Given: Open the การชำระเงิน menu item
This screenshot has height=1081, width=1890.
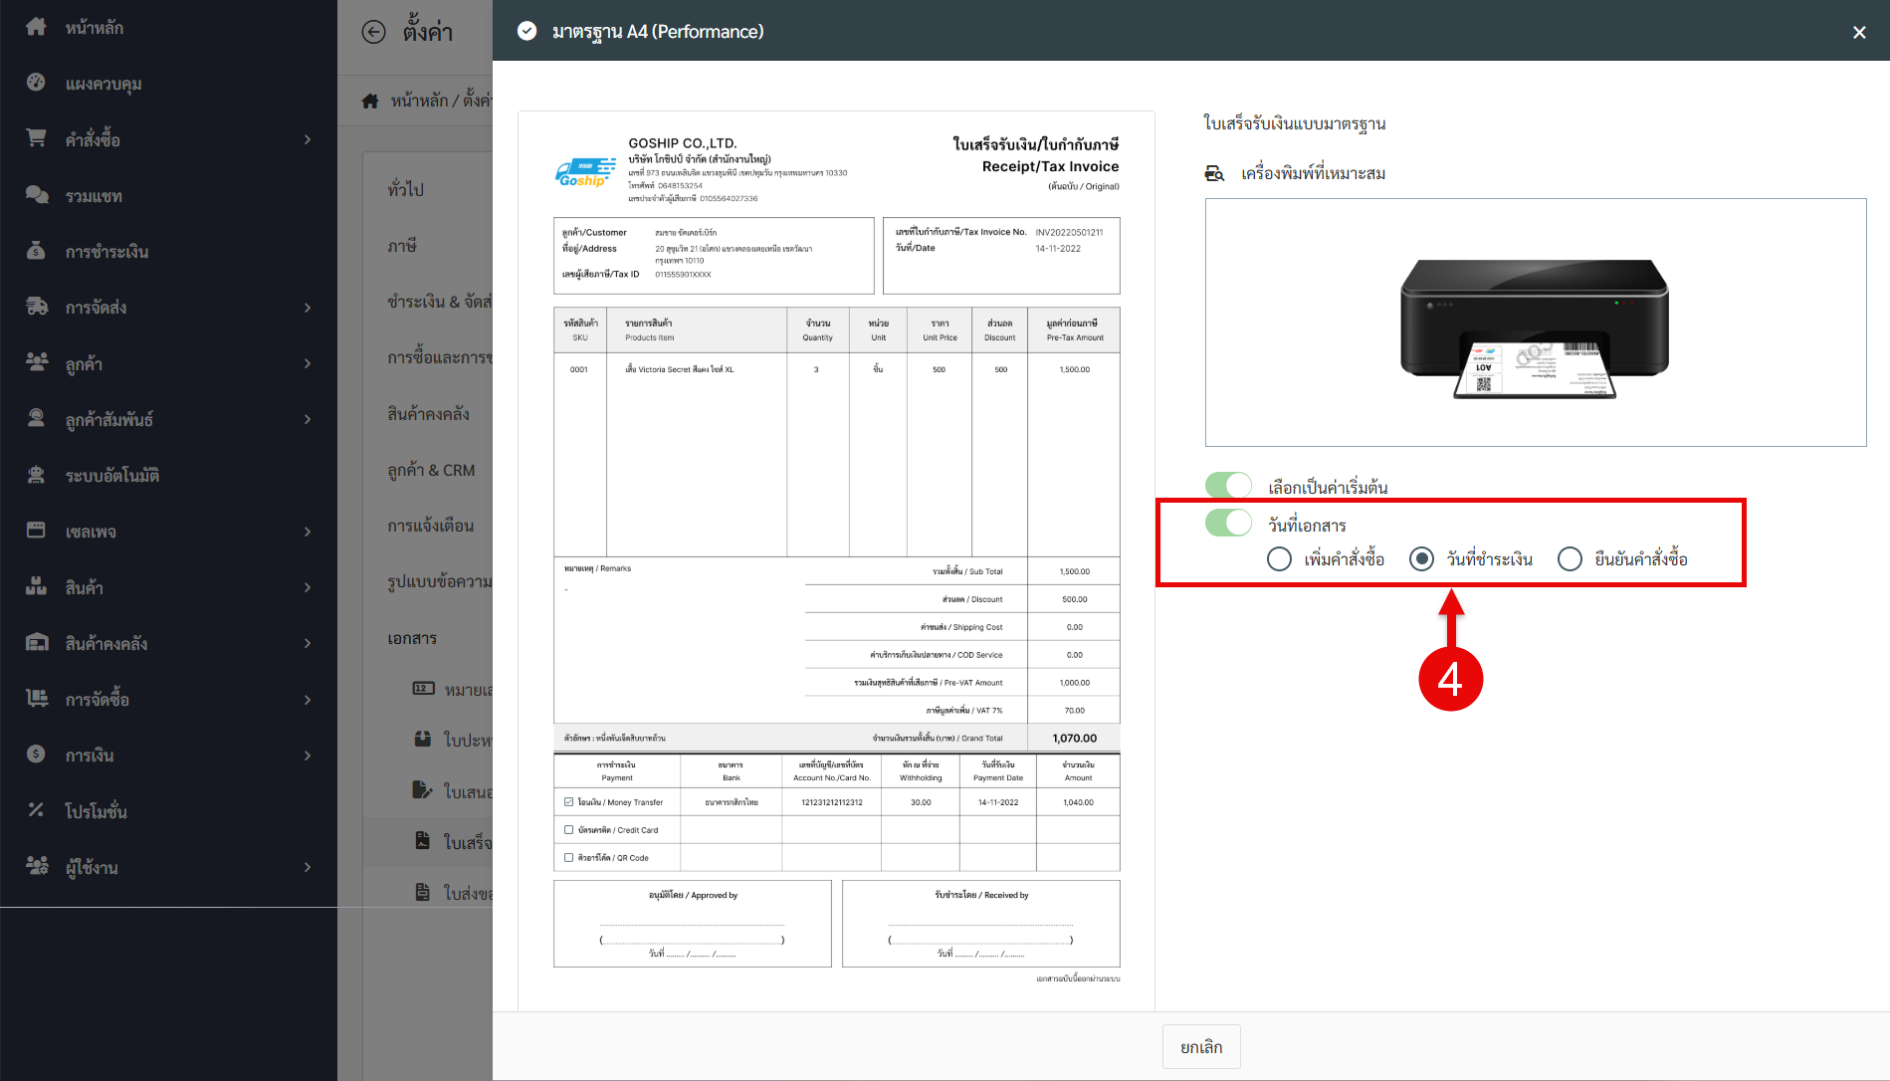Looking at the screenshot, I should coord(106,252).
